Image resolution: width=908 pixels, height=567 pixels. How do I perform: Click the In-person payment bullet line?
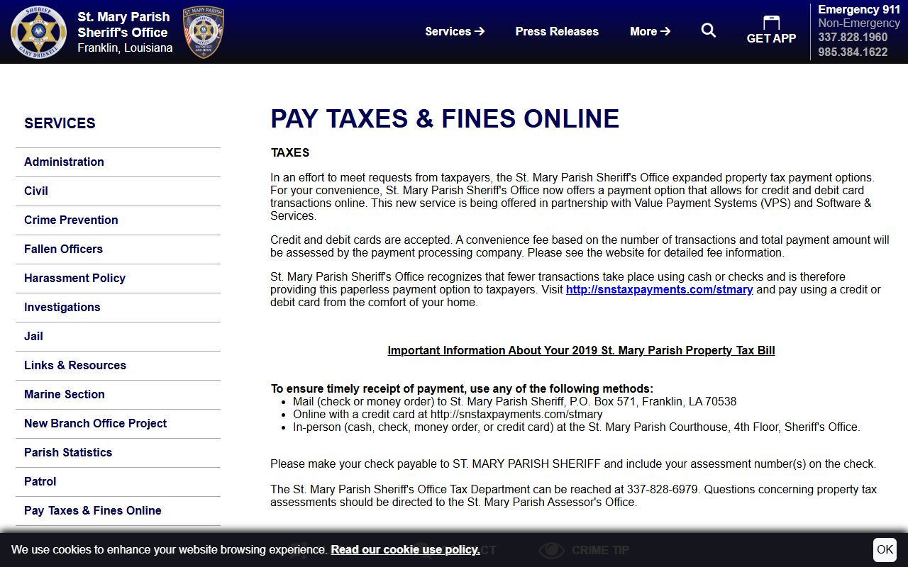[x=576, y=427]
